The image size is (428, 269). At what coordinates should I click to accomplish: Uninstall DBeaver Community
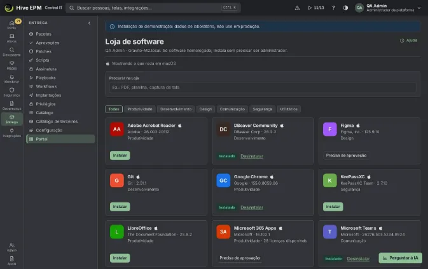coord(252,156)
